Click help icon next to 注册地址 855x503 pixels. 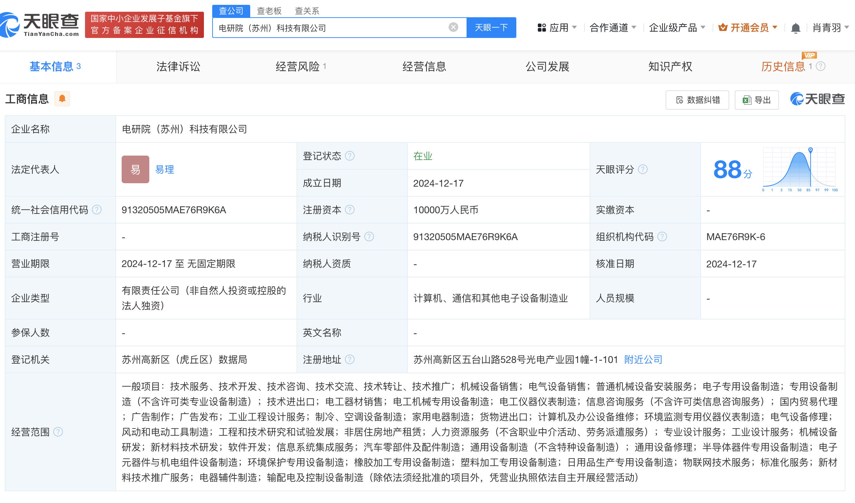[350, 359]
